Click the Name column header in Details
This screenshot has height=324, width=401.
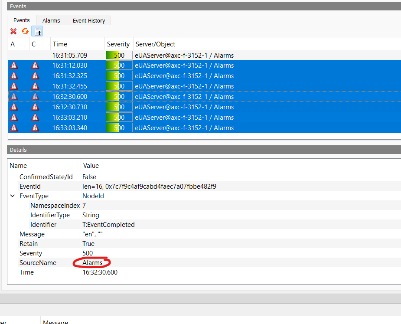point(18,166)
